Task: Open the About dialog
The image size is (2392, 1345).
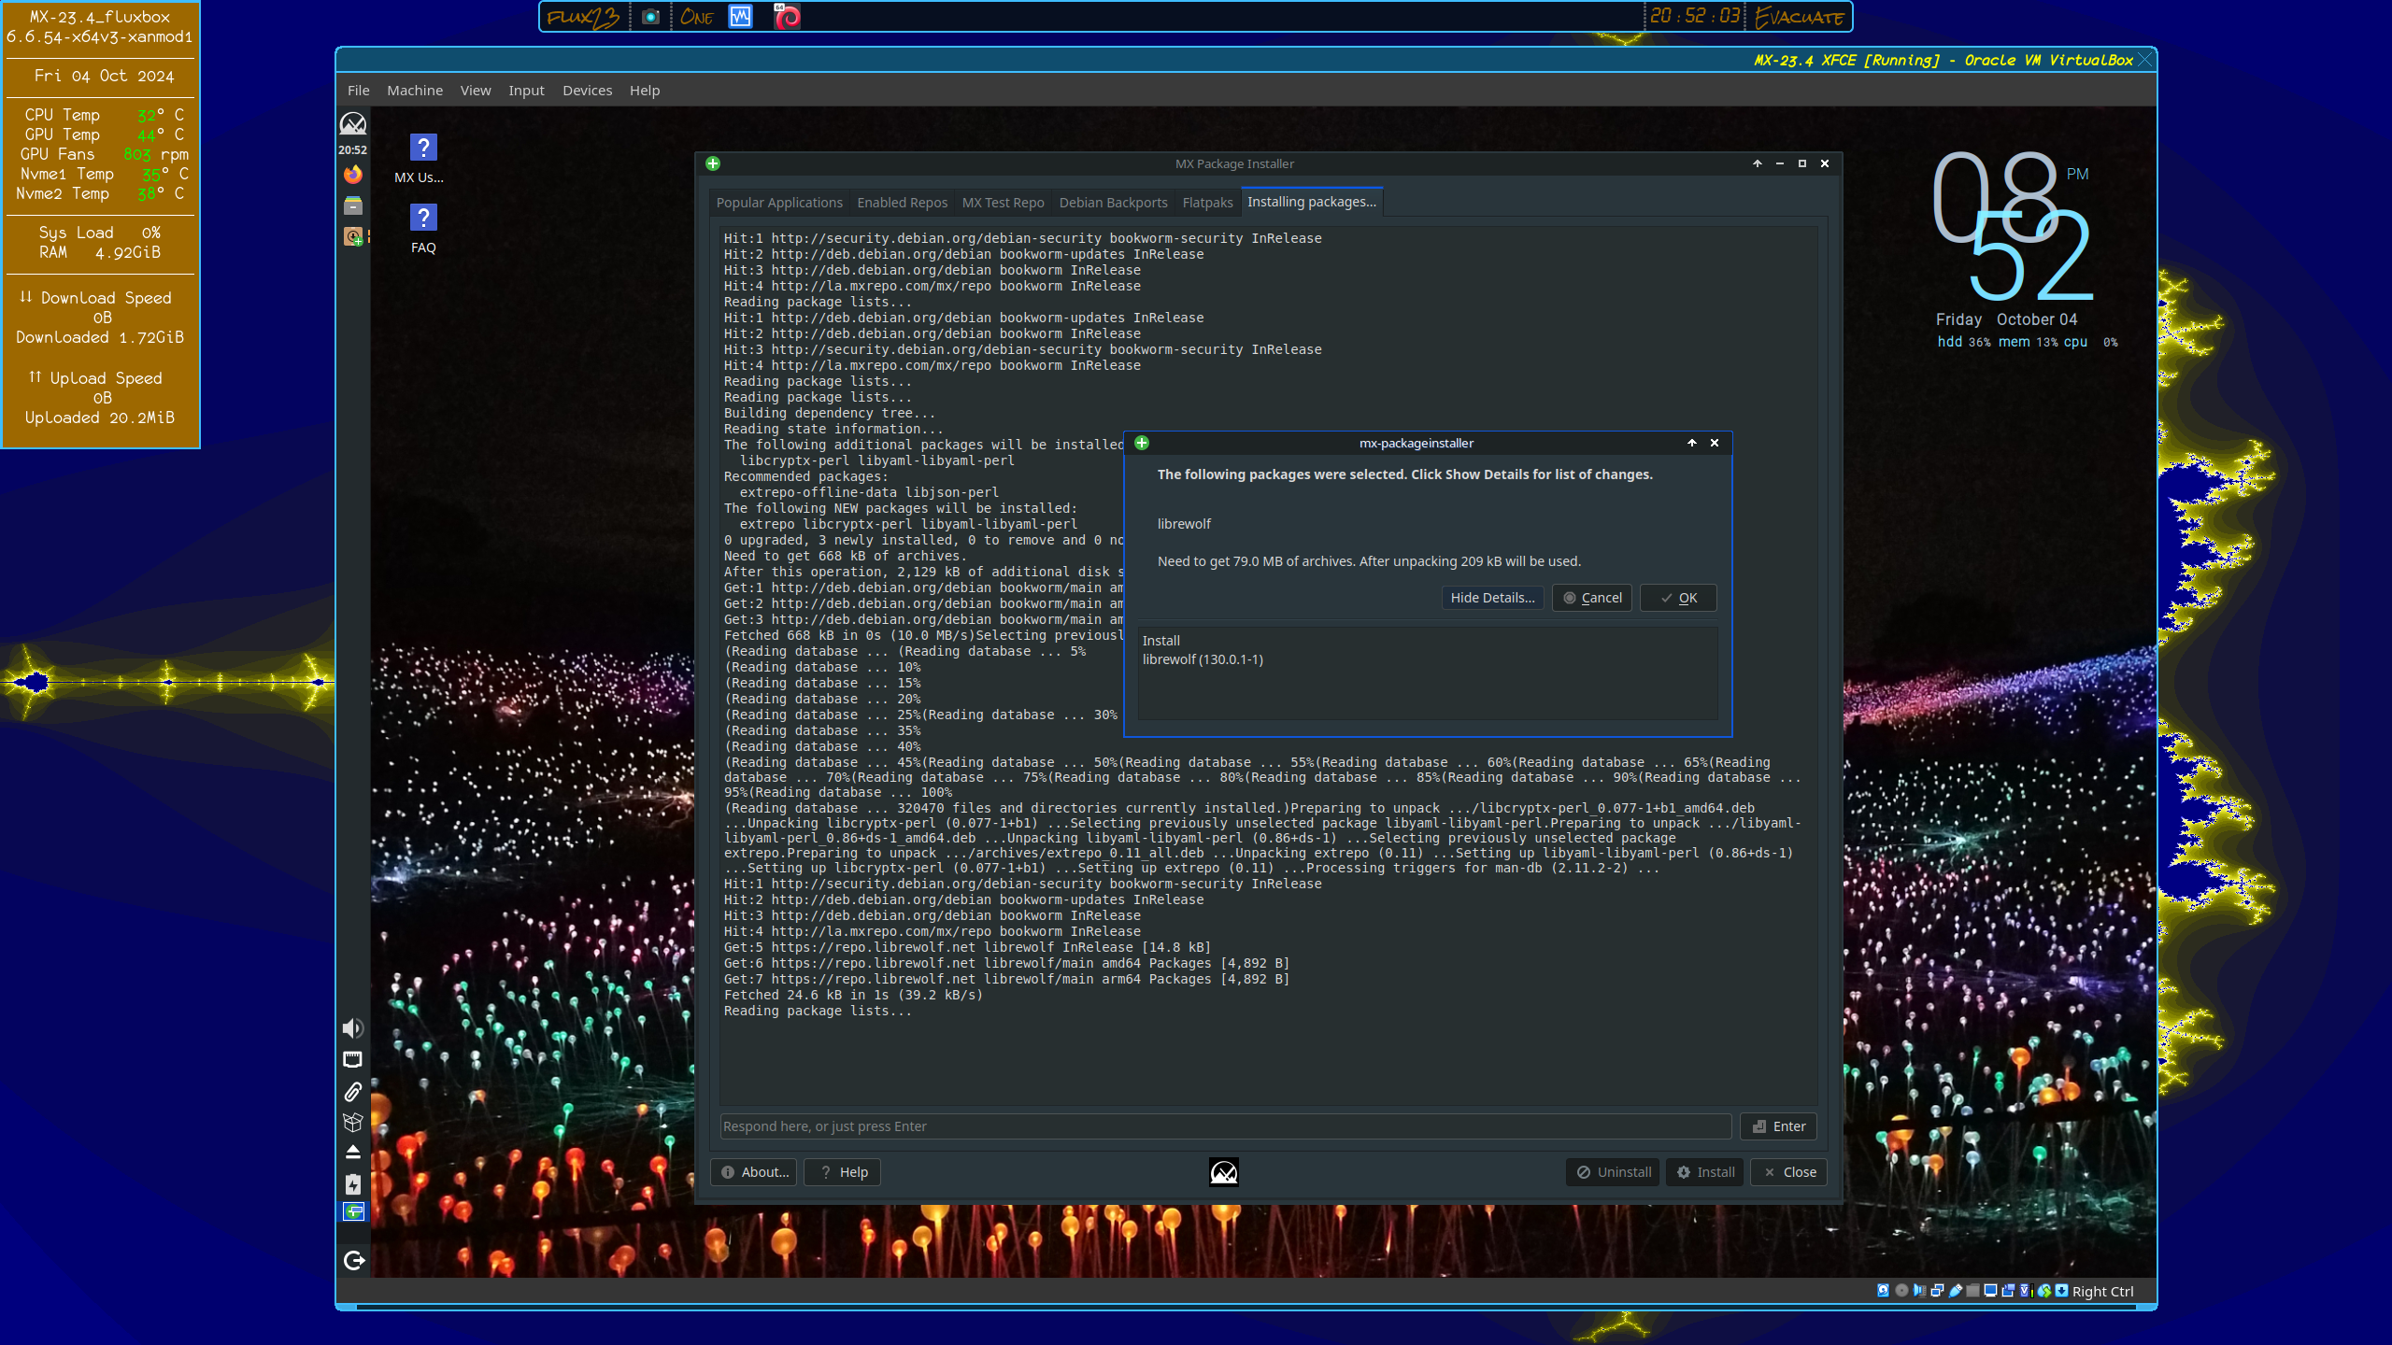Action: pos(754,1172)
